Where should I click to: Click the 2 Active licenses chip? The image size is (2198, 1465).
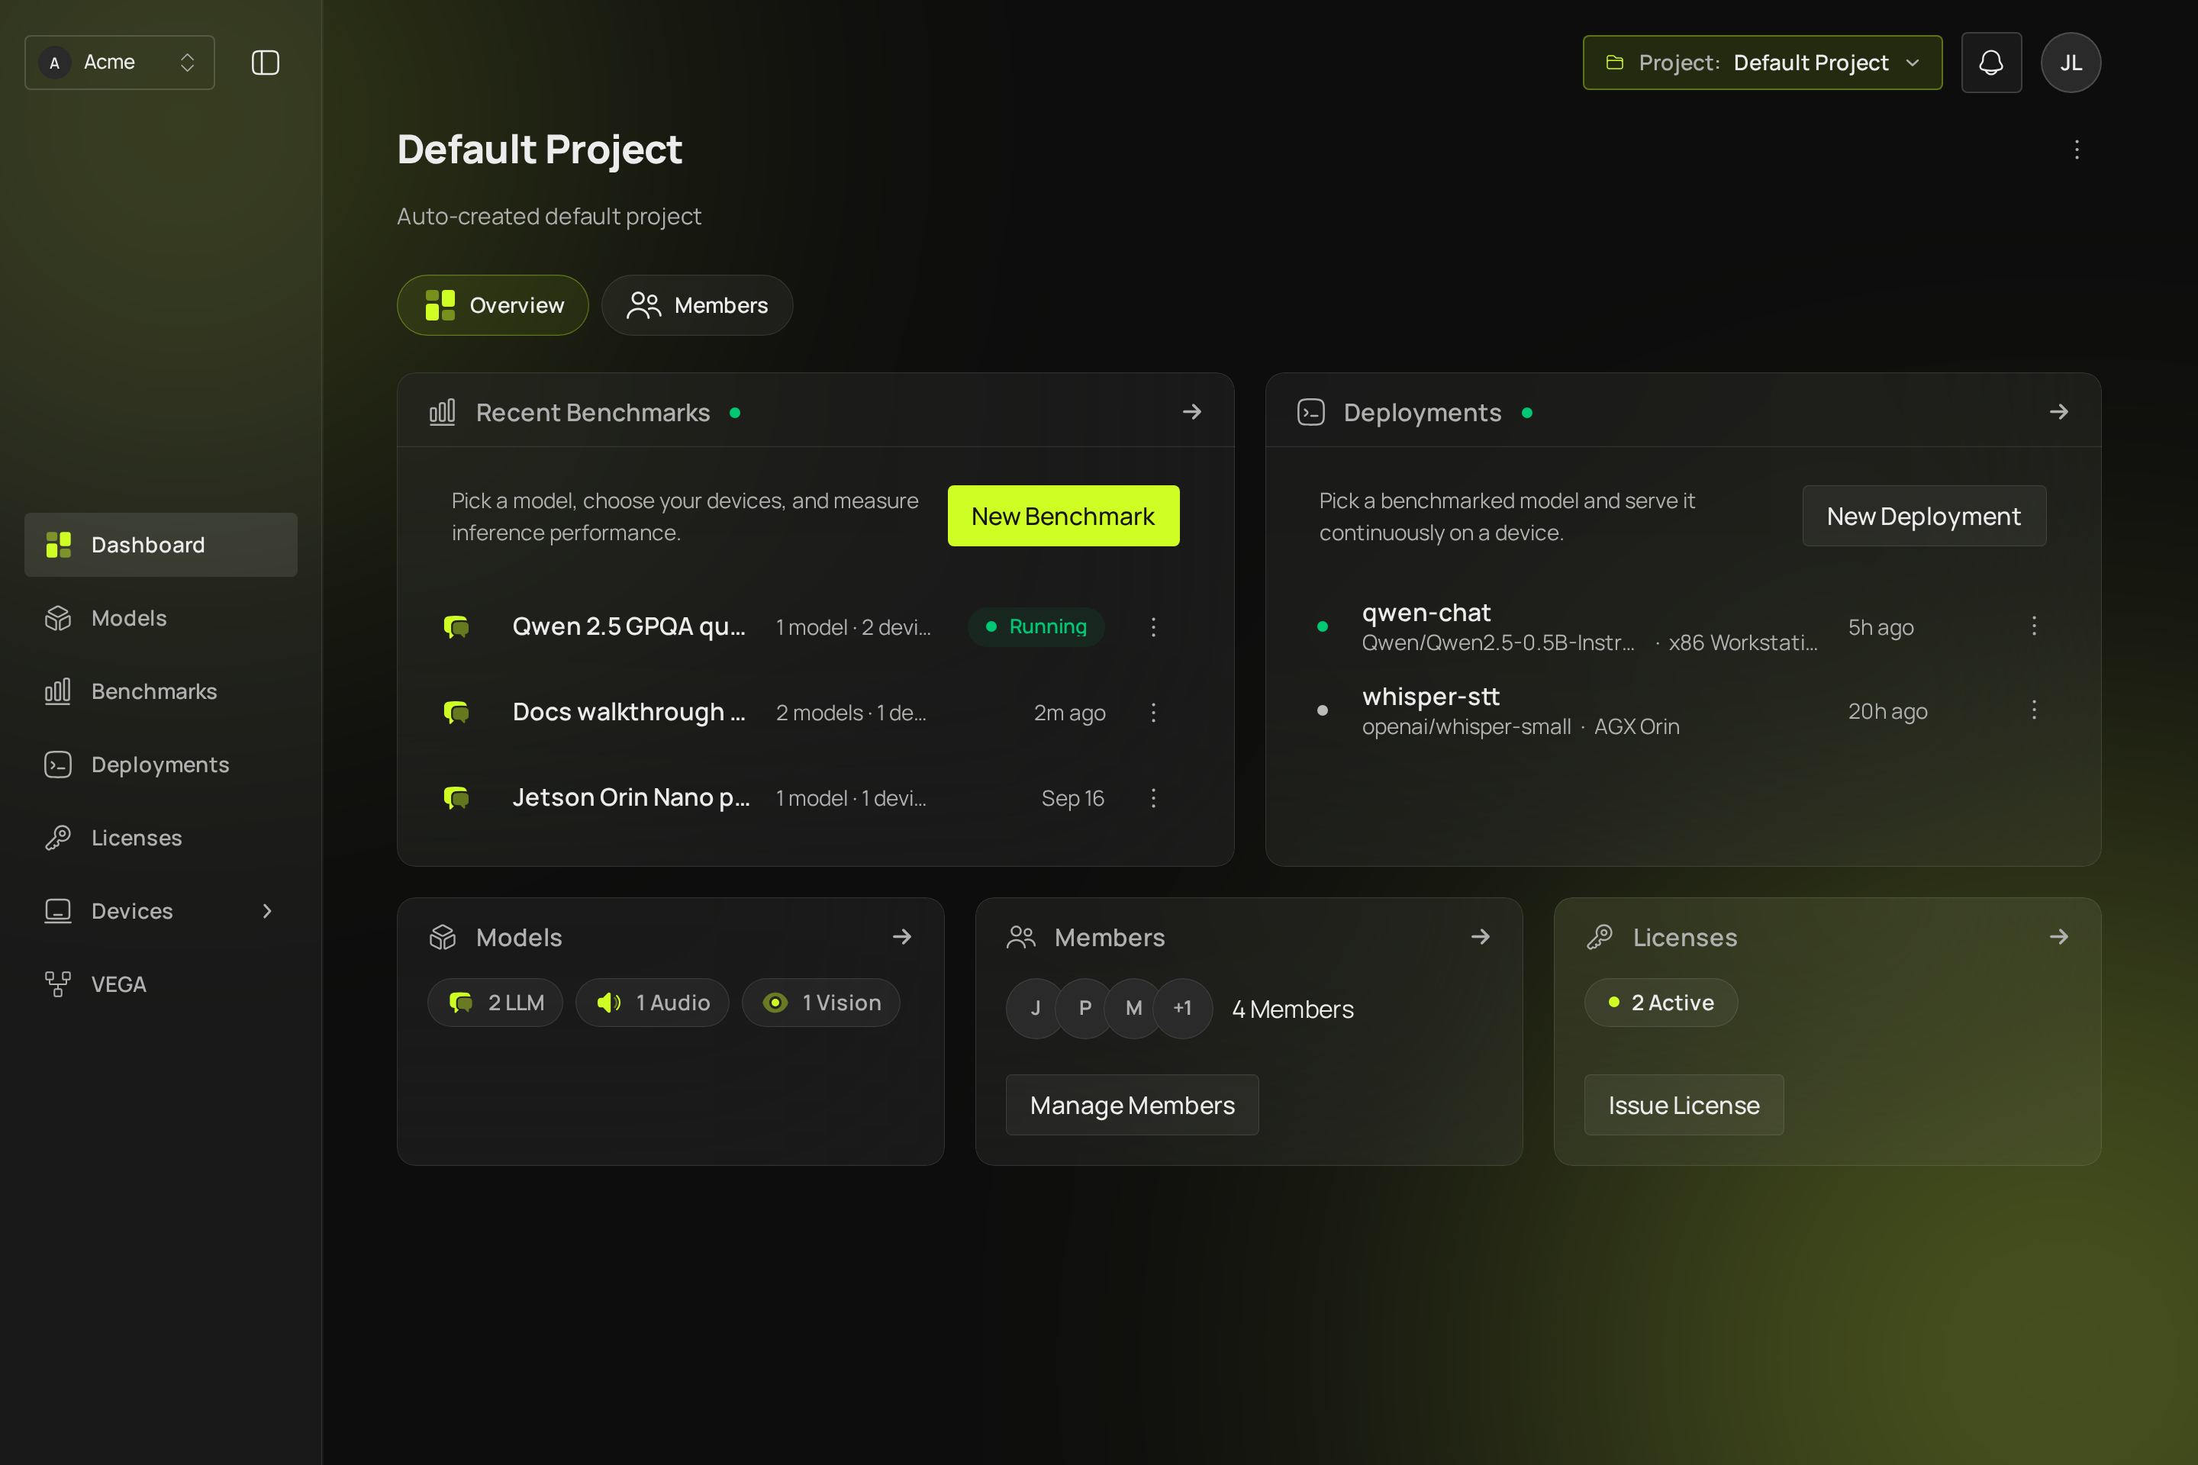click(1661, 1003)
